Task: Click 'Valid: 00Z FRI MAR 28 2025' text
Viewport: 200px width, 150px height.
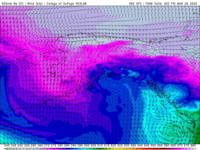Action: click(175, 3)
